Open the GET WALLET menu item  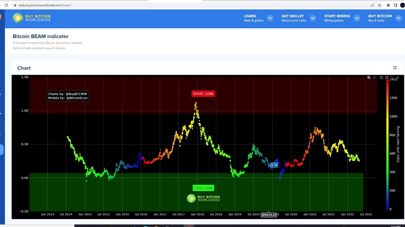pyautogui.click(x=294, y=18)
